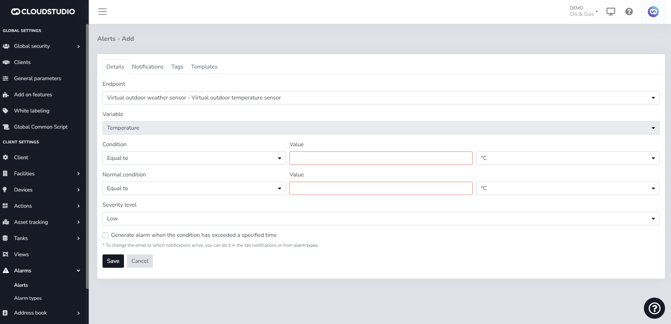Click the White labeling tag icon
Viewport: 671px width, 324px height.
[x=6, y=111]
